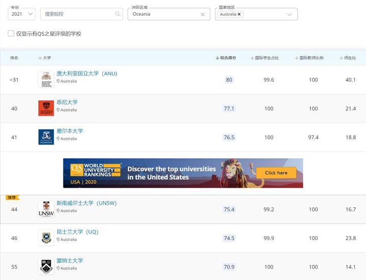
Task: Click the 14.1 faculty student value
Action: 351,267
